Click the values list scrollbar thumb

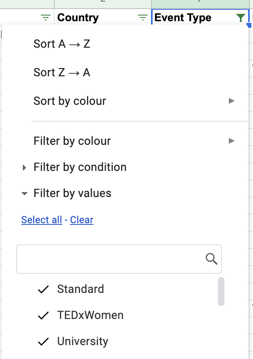coord(221,291)
